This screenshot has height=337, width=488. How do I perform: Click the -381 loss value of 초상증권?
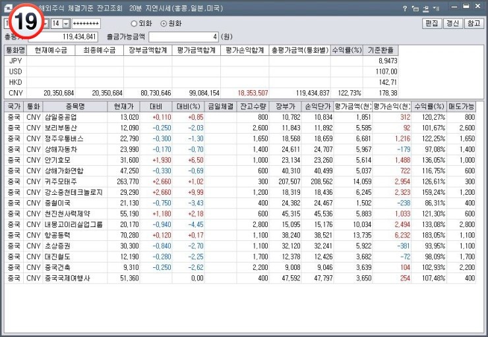pyautogui.click(x=404, y=246)
